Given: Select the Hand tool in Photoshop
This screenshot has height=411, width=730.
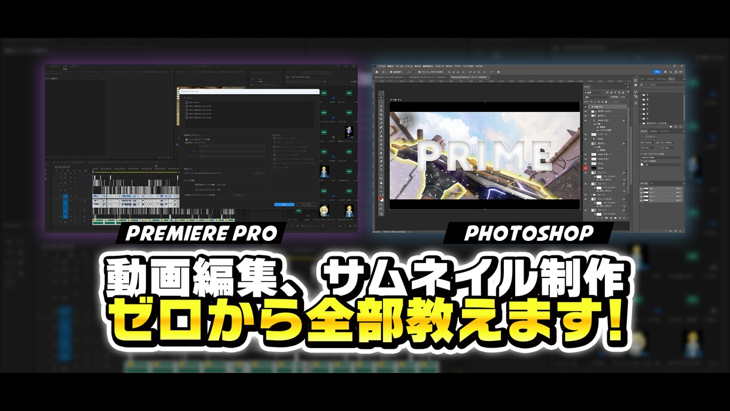Looking at the screenshot, I should pyautogui.click(x=381, y=183).
